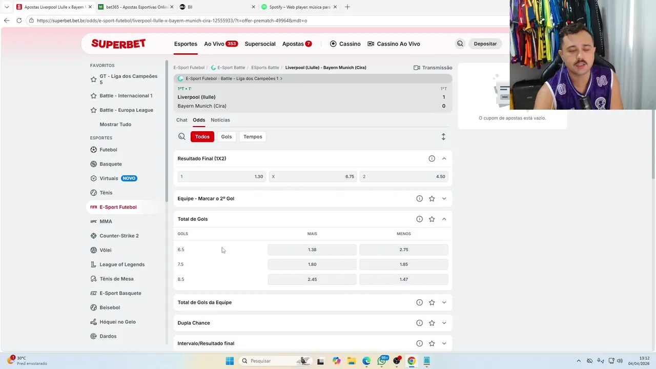Go to Ao Vivo live events

(x=220, y=44)
